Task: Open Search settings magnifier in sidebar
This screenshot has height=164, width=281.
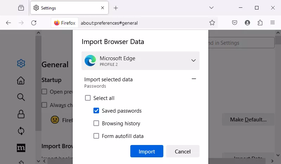Action: [21, 97]
